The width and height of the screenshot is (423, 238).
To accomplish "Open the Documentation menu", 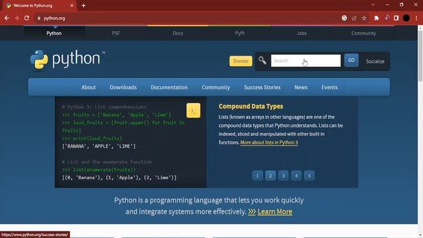I will (169, 87).
